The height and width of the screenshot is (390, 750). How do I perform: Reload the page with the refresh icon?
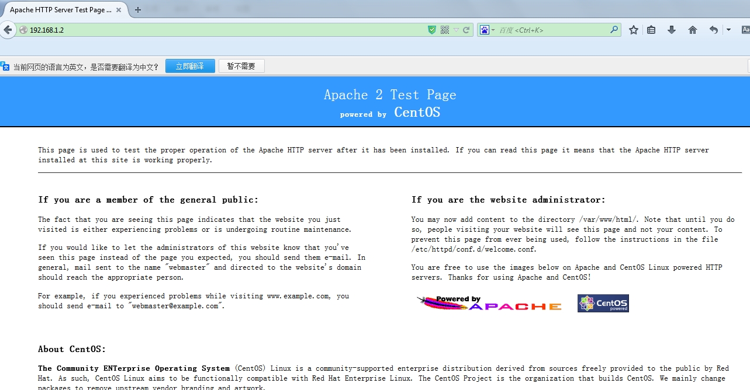(466, 30)
